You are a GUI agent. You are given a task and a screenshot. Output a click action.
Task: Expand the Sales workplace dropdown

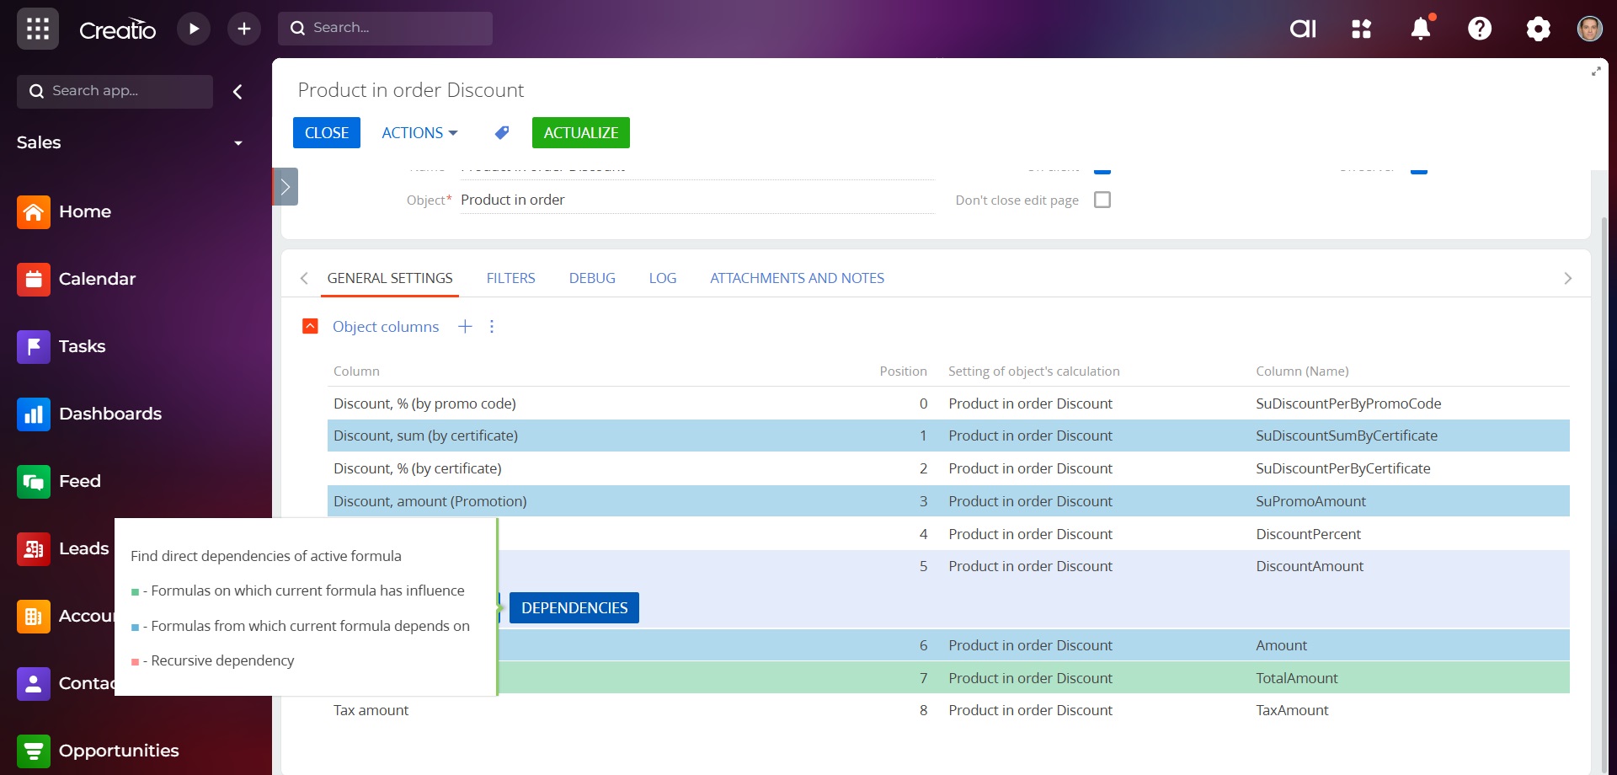[237, 143]
